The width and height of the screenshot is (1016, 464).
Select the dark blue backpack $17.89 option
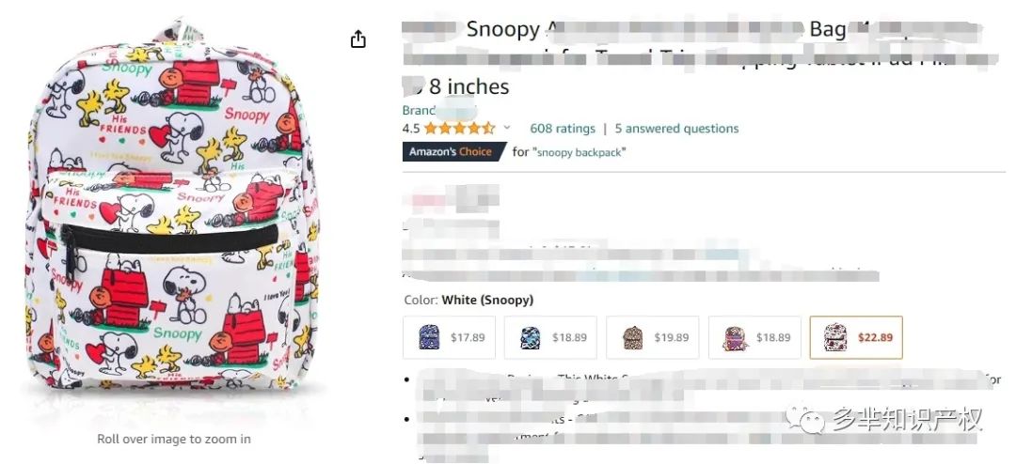click(449, 337)
